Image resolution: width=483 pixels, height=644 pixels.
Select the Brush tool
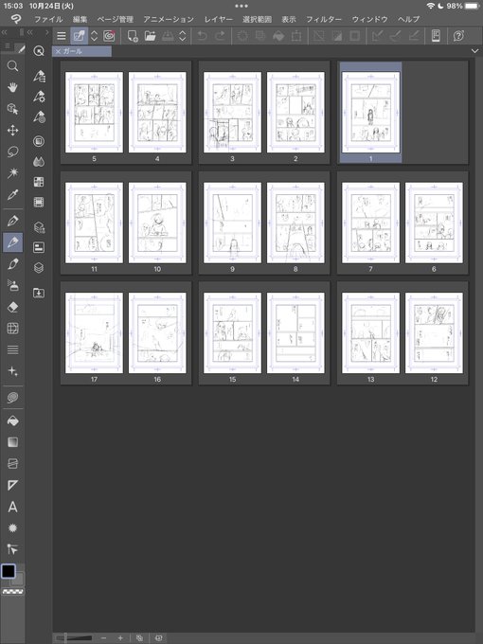(x=12, y=263)
